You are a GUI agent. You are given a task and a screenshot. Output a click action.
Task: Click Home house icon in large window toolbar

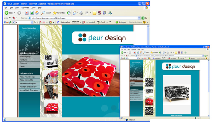click(37, 13)
